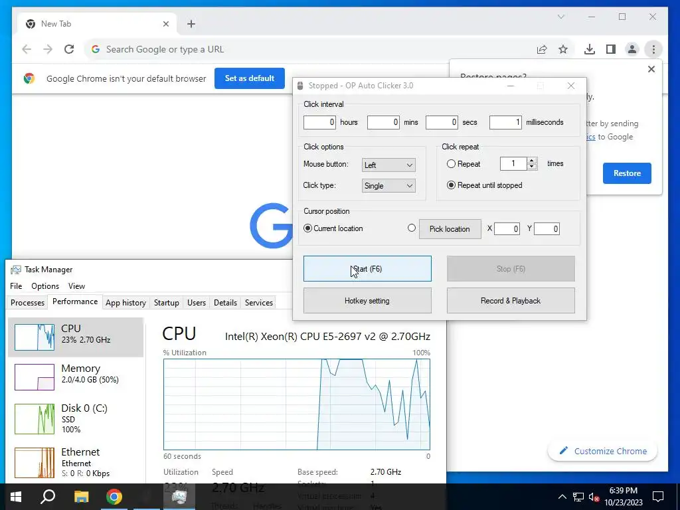The image size is (680, 510).
Task: Click Chrome back arrow icon
Action: coord(27,49)
